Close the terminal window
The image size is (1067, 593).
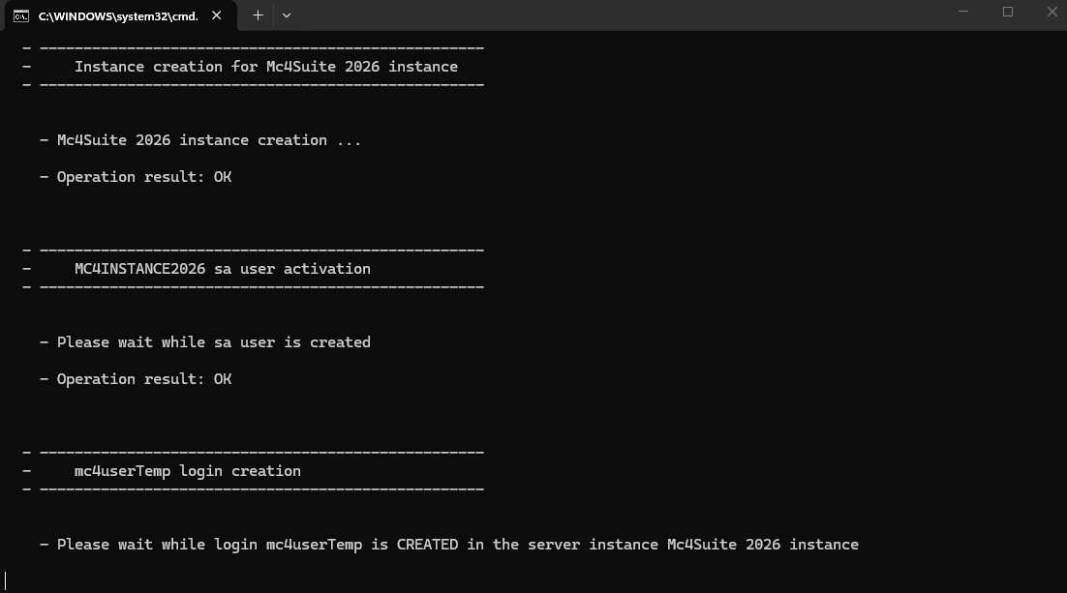click(x=1052, y=13)
